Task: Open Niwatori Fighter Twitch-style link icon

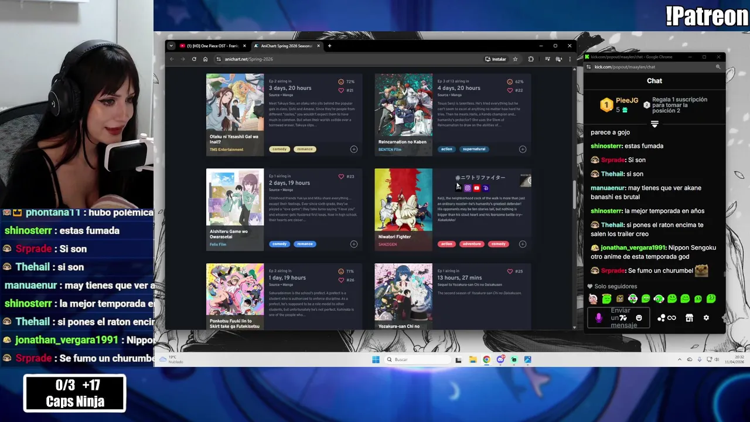Action: click(486, 188)
